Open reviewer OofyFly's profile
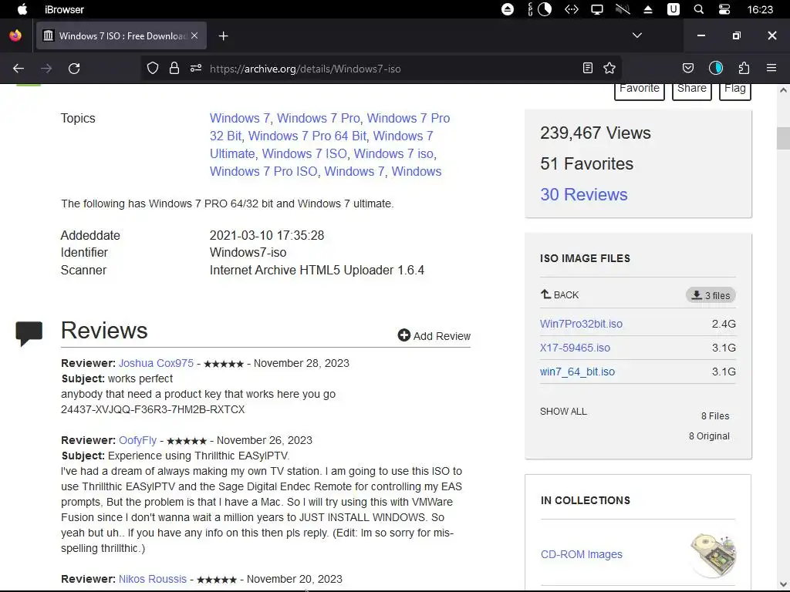Screen dimensions: 790x592 [137, 440]
